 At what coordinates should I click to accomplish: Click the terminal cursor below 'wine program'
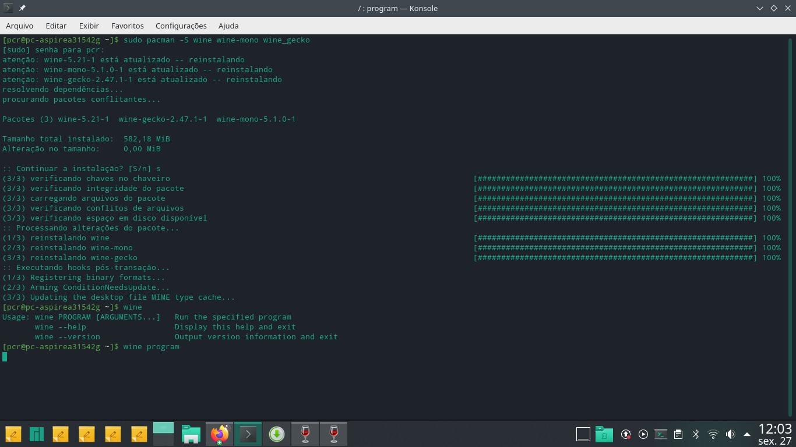tap(5, 357)
